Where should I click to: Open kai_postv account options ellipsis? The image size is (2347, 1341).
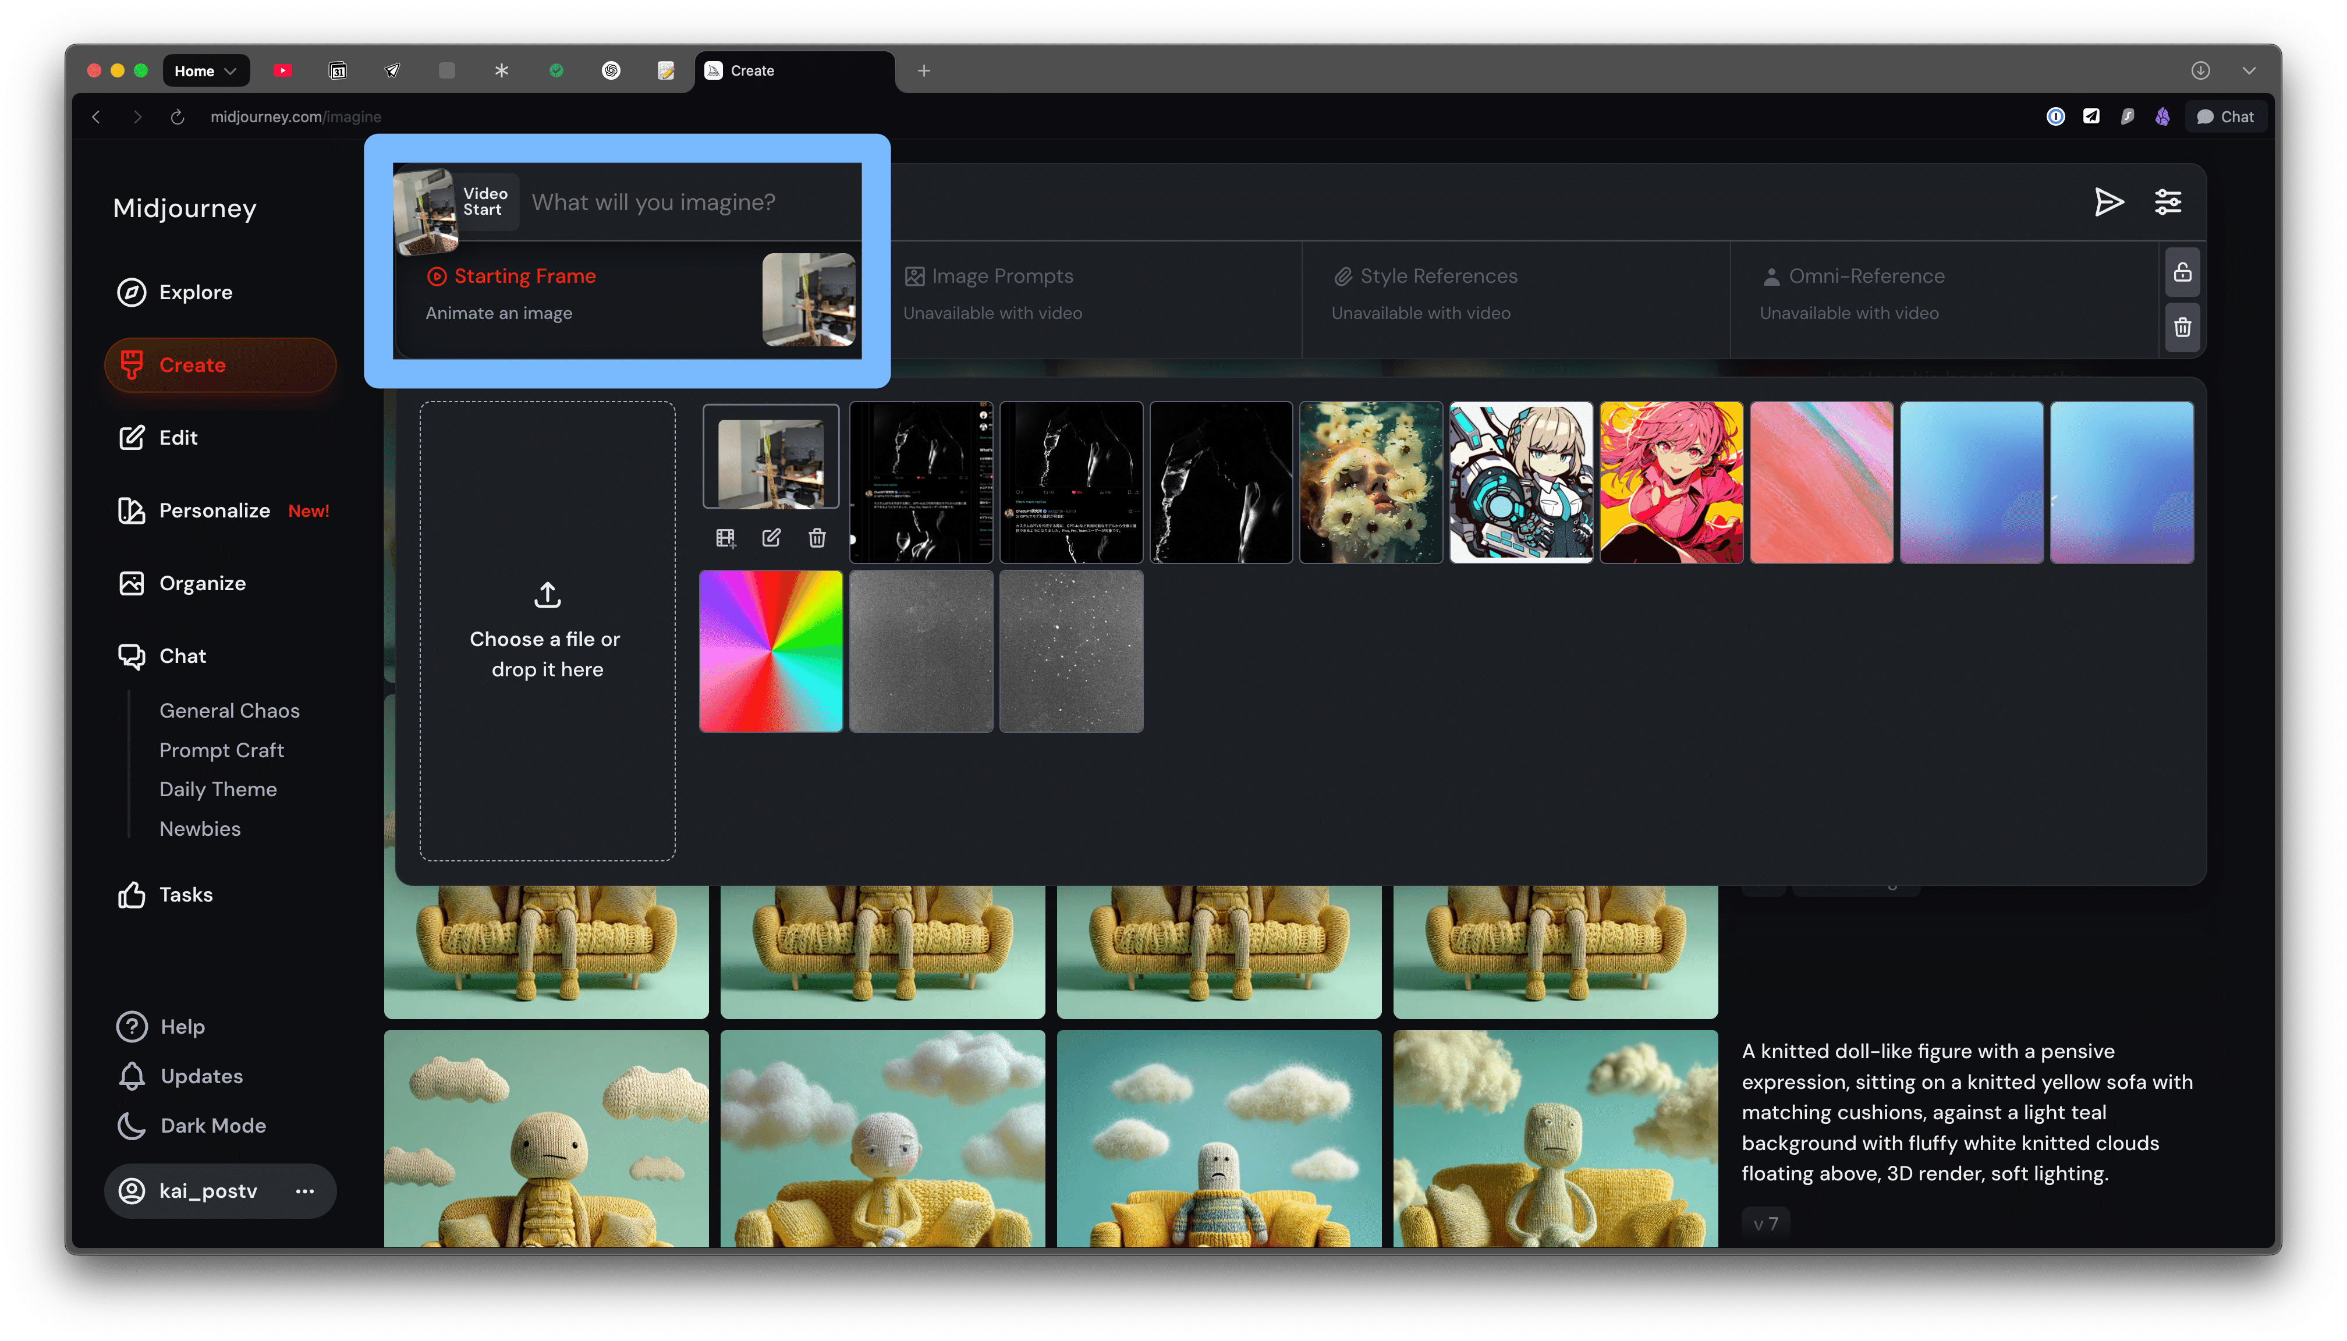(x=305, y=1191)
